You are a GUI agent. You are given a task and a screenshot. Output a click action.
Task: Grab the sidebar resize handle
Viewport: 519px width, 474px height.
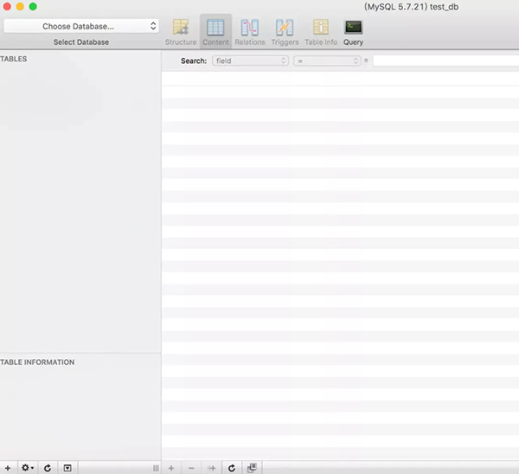pyautogui.click(x=156, y=468)
